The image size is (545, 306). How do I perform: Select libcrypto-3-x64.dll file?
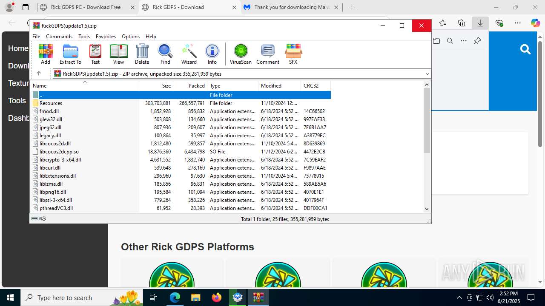(181, 160)
